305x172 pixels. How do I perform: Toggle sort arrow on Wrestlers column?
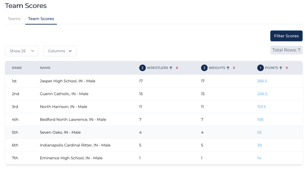click(x=171, y=68)
